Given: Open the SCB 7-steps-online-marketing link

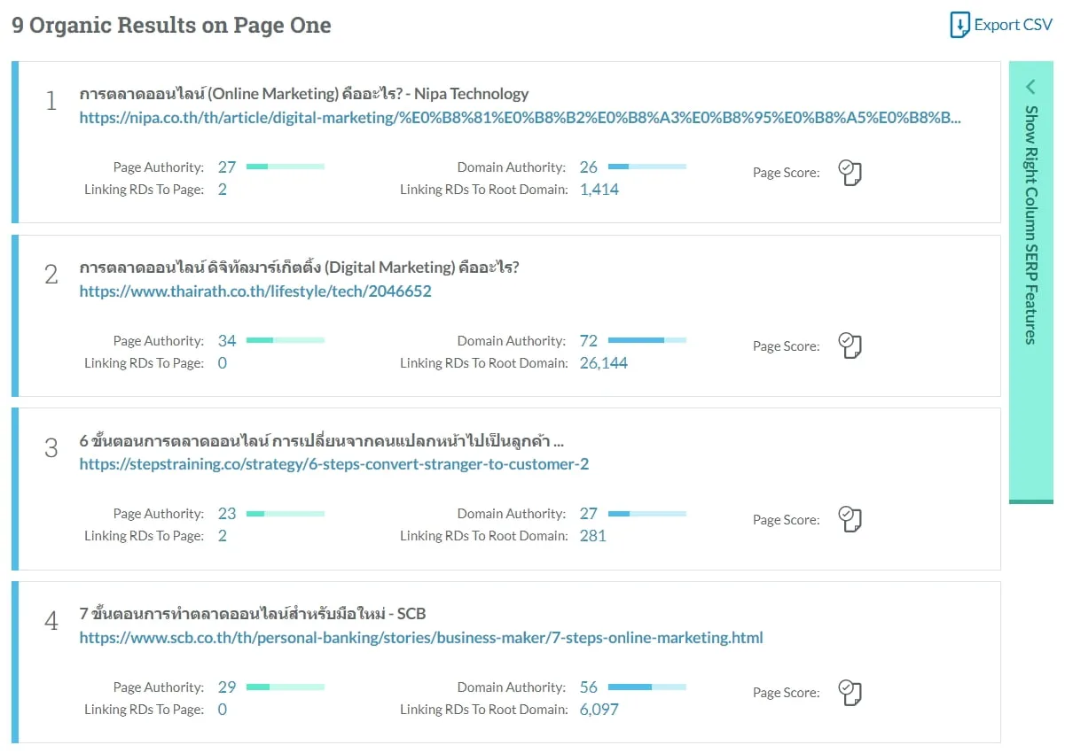Looking at the screenshot, I should [421, 637].
